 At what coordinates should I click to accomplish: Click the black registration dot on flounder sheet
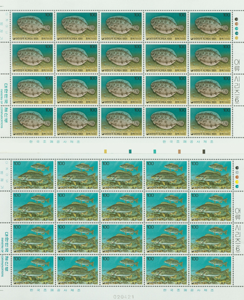237,19
